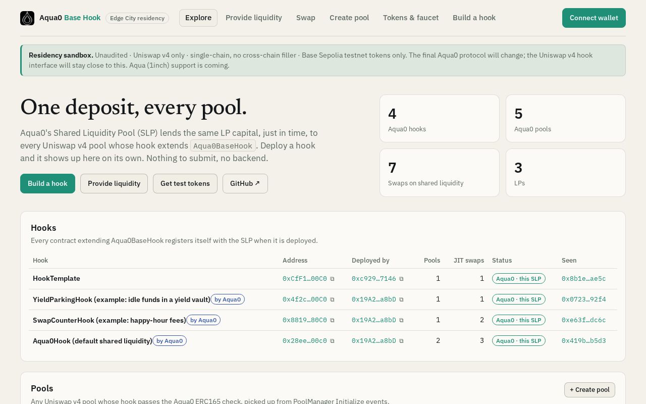Viewport: 646px width, 404px height.
Task: Copy the HookTemplate address 0xCfF1…00C0
Action: tap(332, 279)
